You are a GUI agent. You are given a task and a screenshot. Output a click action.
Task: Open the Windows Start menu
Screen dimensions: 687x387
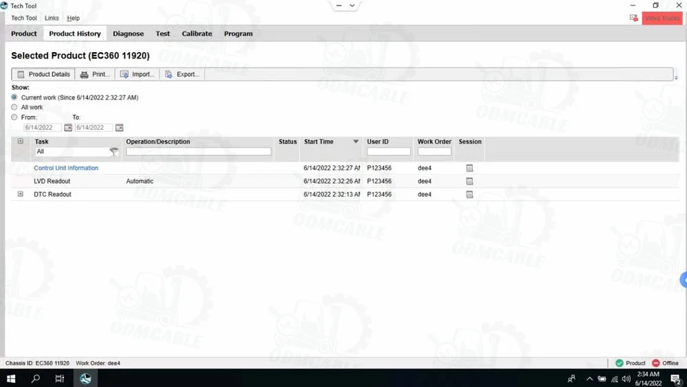click(11, 378)
